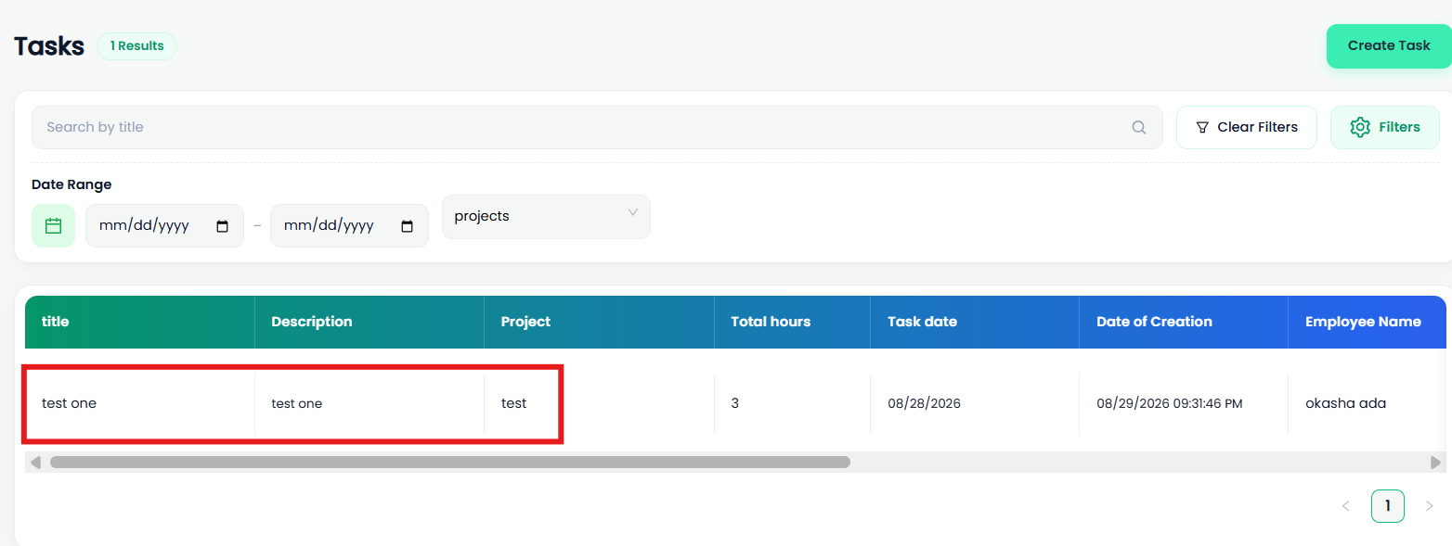
Task: Click the 1 Results badge
Action: [136, 45]
